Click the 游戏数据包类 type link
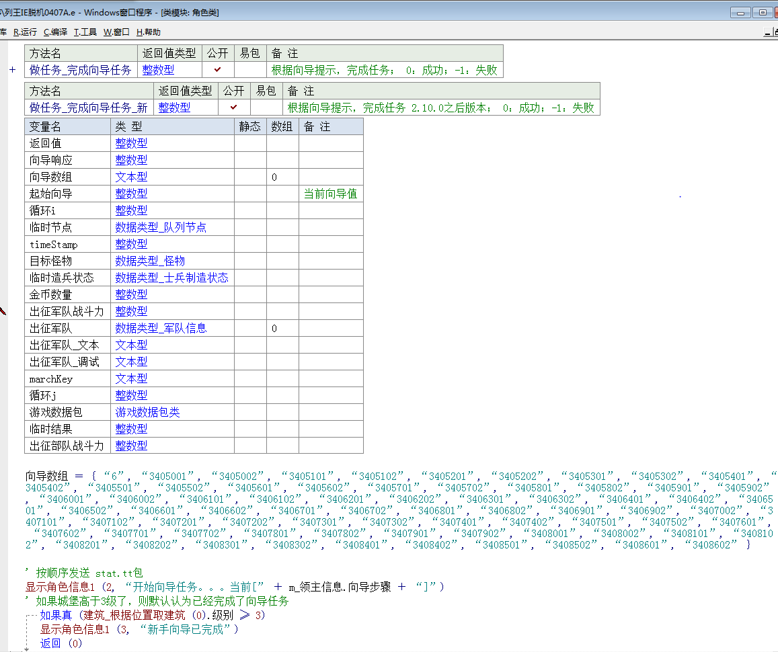The image size is (778, 652). (147, 412)
